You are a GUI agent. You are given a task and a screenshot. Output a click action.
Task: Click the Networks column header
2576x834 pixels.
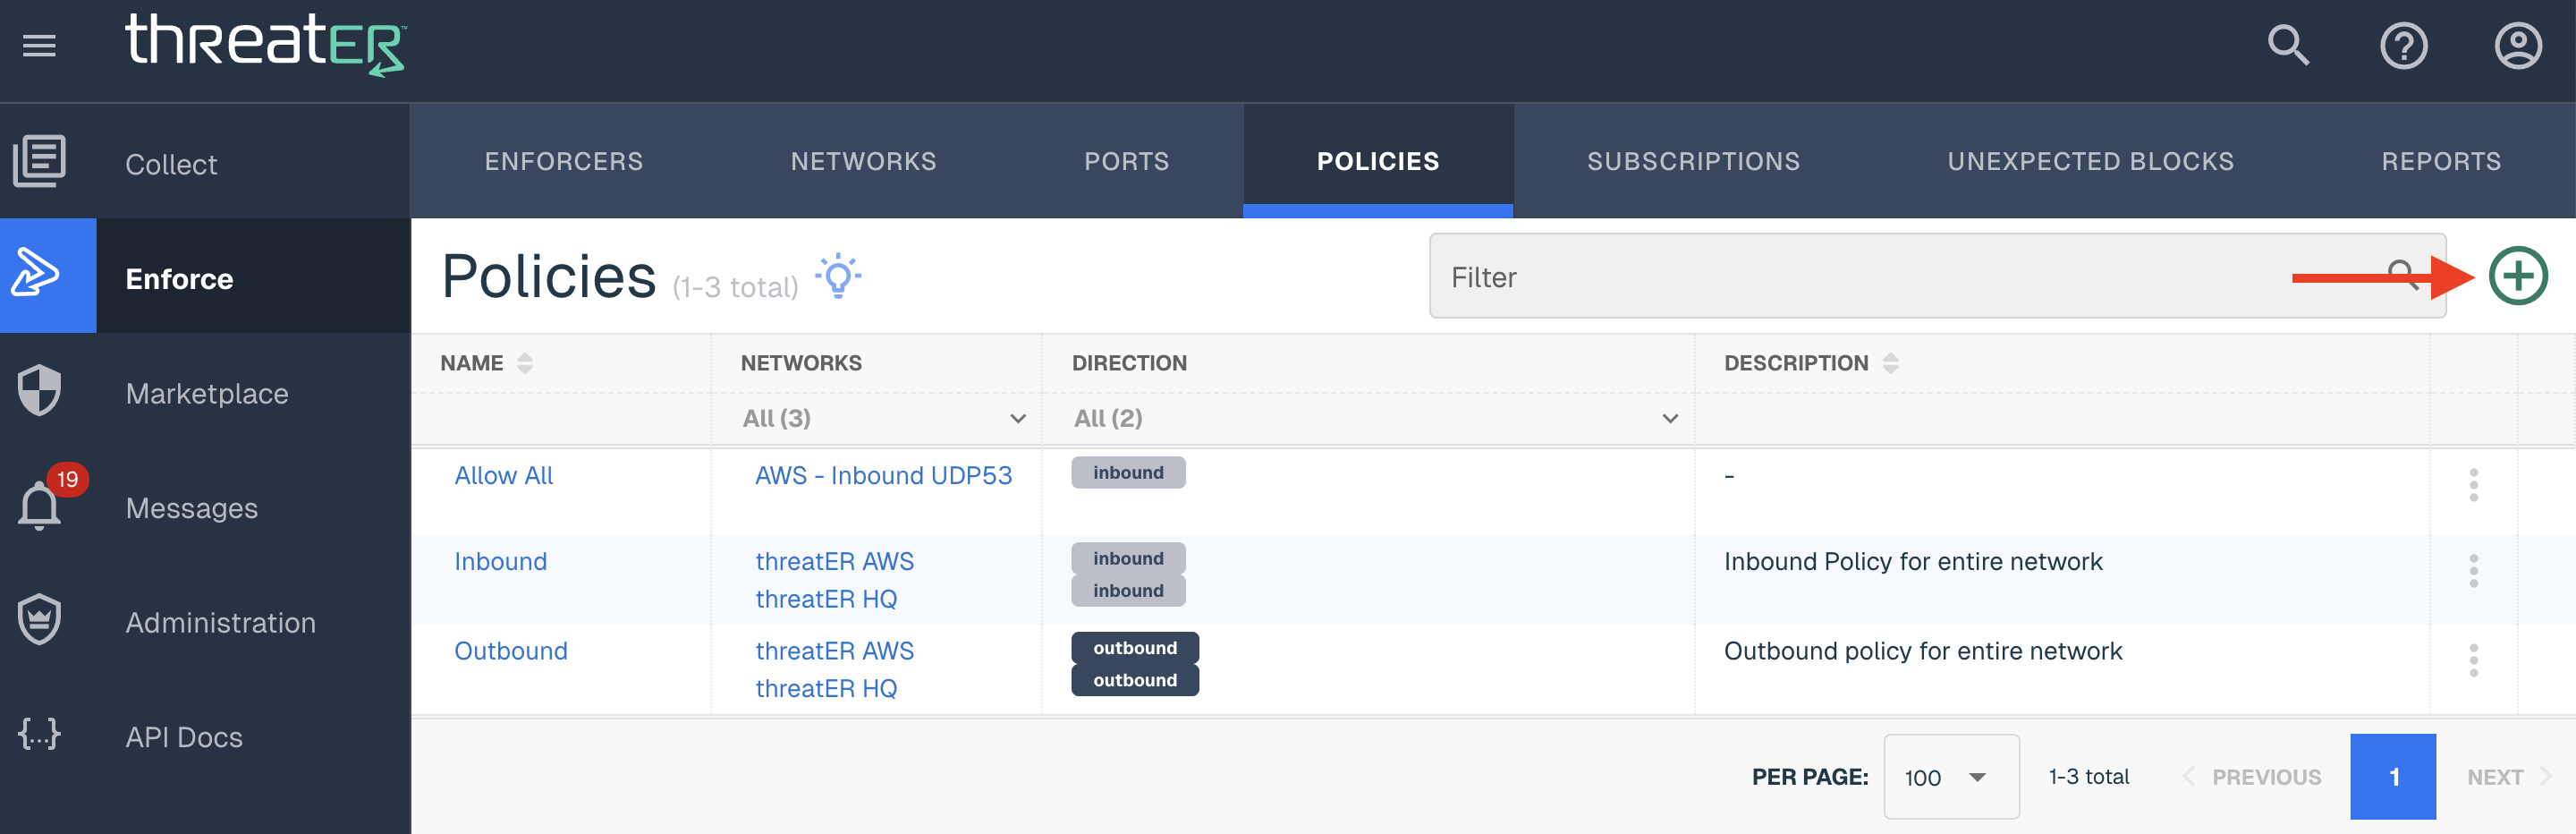[x=801, y=363]
